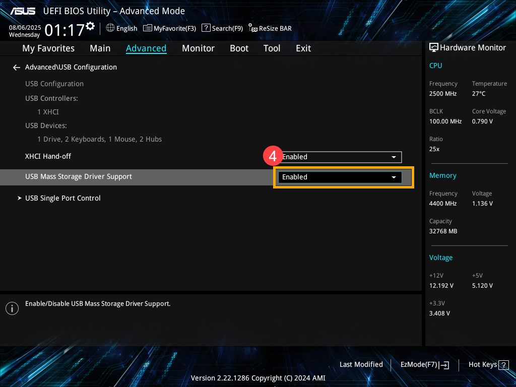
Task: Click memory capacity 32768 MB
Action: (443, 231)
